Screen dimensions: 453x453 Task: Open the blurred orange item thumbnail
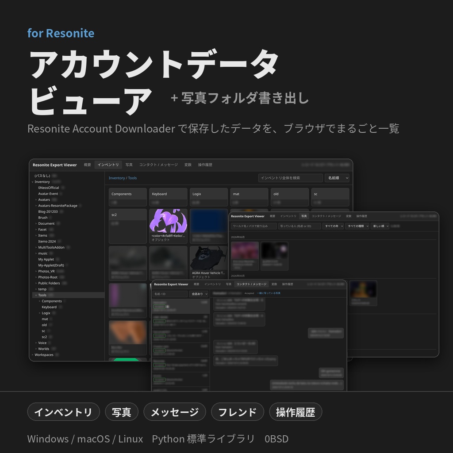pos(128,333)
